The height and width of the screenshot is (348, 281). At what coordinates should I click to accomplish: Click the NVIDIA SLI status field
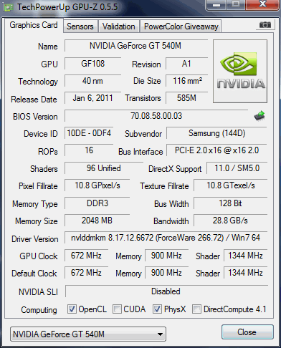(166, 291)
